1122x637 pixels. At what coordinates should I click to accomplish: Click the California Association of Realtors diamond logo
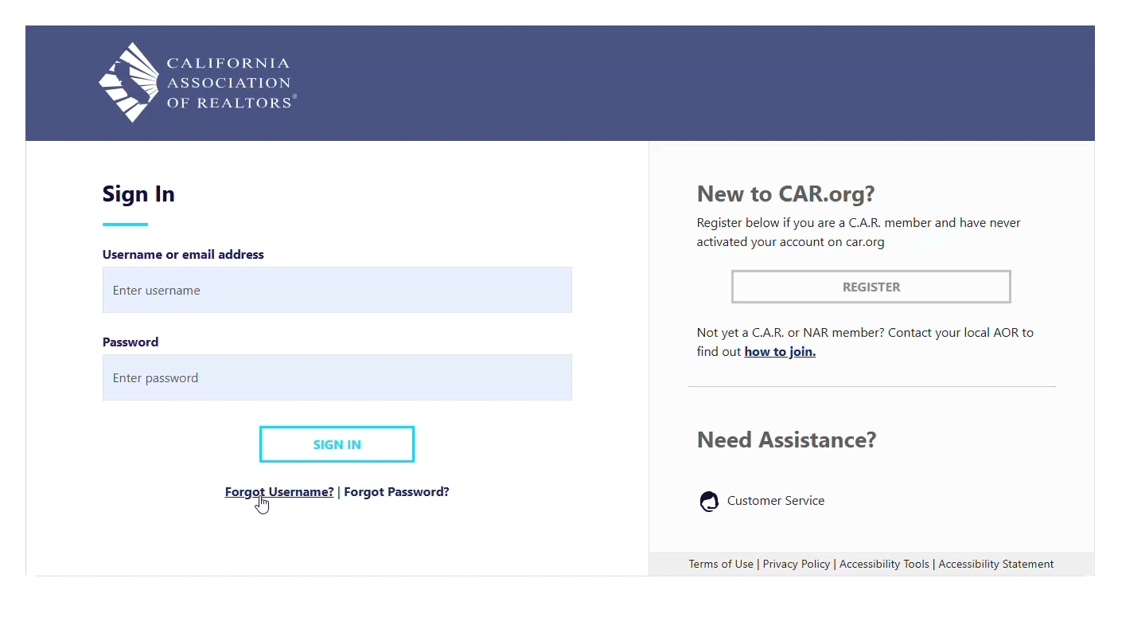coord(129,82)
